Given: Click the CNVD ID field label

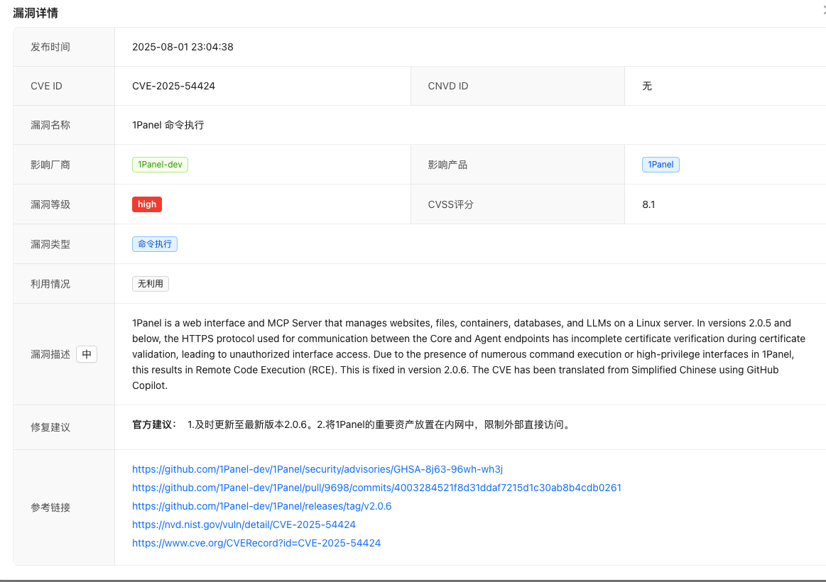Looking at the screenshot, I should [447, 86].
